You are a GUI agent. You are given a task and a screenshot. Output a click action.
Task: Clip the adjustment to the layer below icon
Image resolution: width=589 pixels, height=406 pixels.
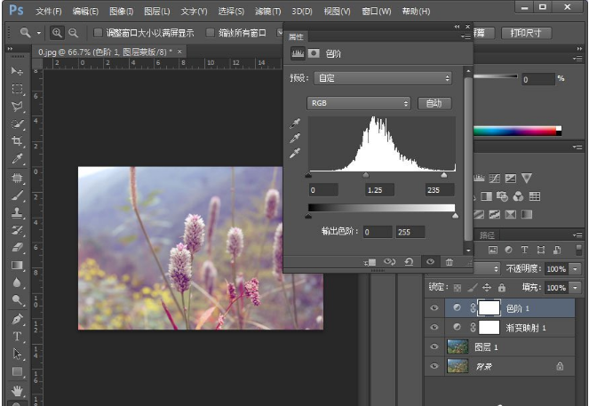click(370, 262)
